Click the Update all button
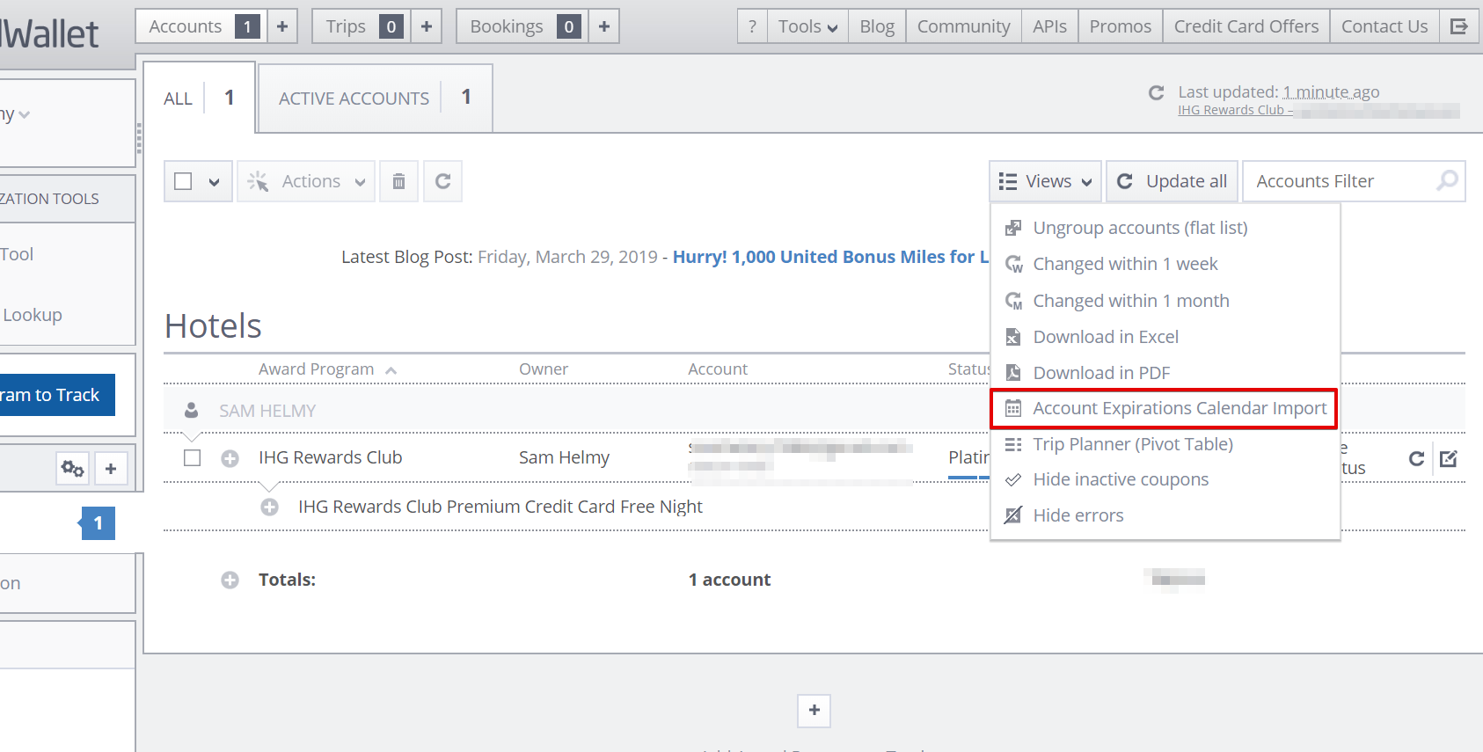Viewport: 1483px width, 752px height. (x=1173, y=181)
